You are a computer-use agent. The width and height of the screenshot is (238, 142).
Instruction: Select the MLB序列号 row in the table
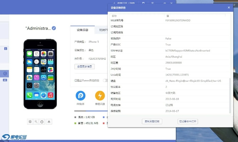[x=168, y=21]
